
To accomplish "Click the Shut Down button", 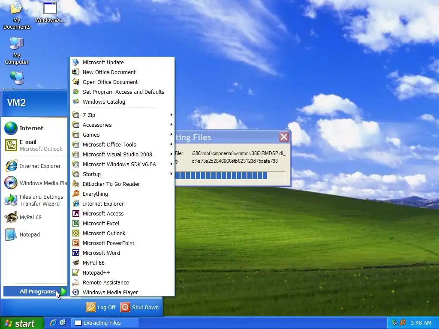I will [x=139, y=307].
